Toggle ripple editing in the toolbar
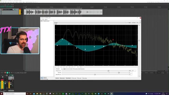 [5, 7]
